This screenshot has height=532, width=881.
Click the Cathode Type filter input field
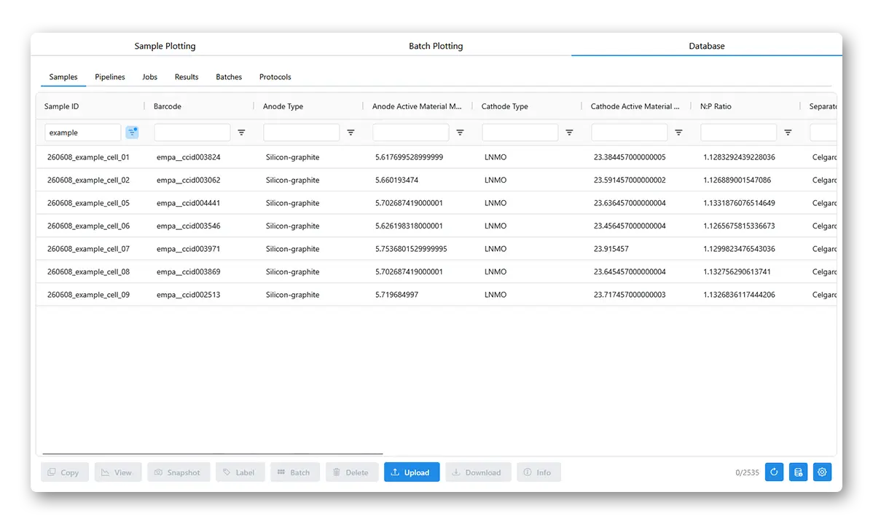pos(520,132)
